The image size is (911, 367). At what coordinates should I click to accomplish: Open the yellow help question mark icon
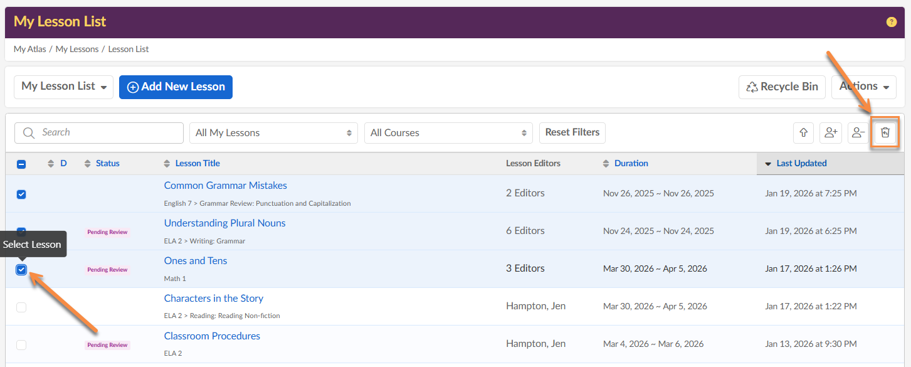(x=891, y=22)
